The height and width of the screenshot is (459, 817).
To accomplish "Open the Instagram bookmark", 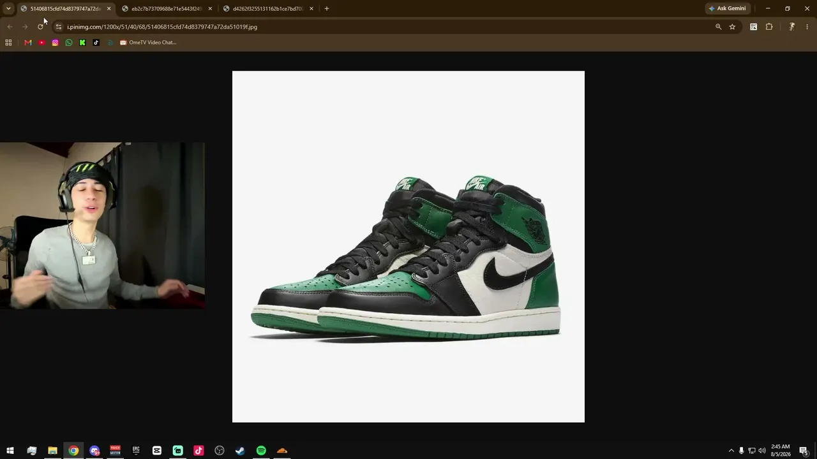I will [x=56, y=43].
